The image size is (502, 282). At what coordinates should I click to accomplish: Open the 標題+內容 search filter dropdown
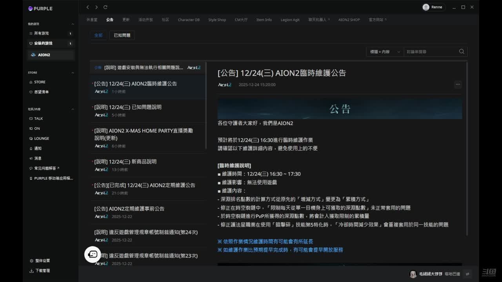coord(385,52)
